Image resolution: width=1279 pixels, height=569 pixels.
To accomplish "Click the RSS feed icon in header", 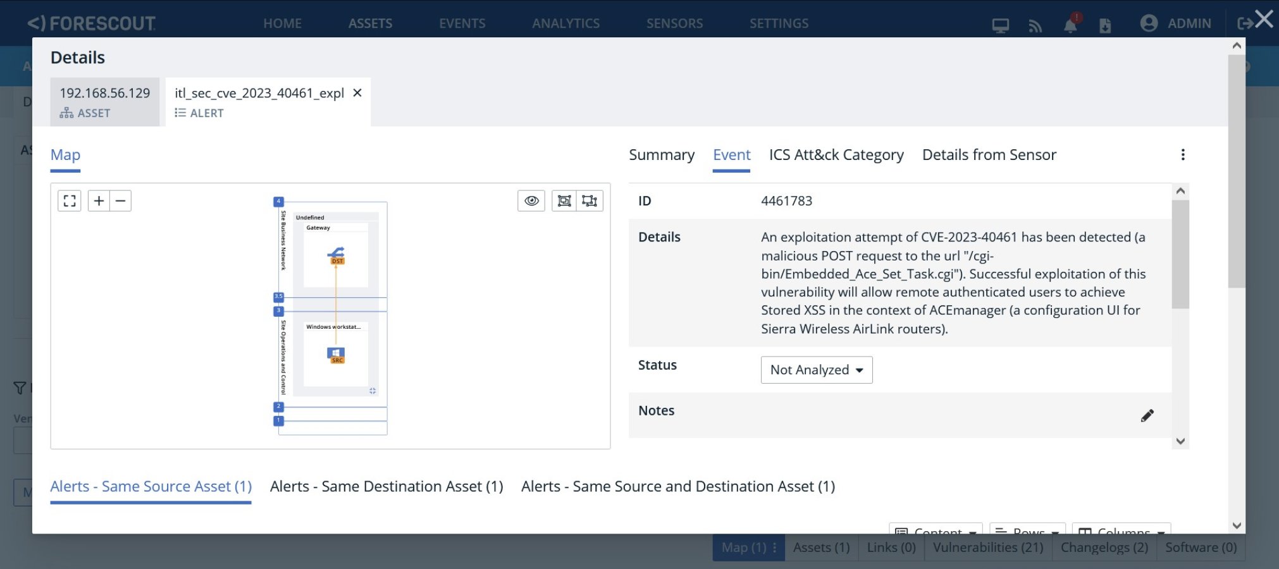I will click(1035, 26).
